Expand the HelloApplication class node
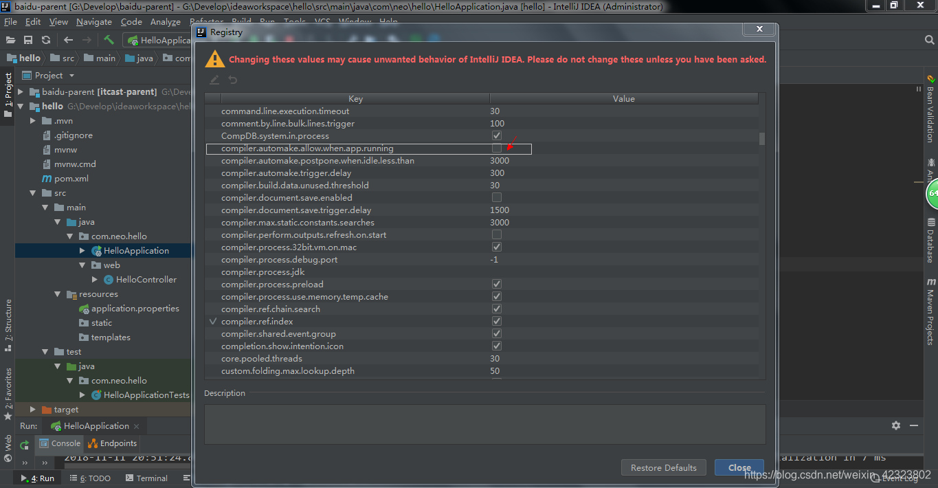The height and width of the screenshot is (488, 938). click(x=82, y=251)
